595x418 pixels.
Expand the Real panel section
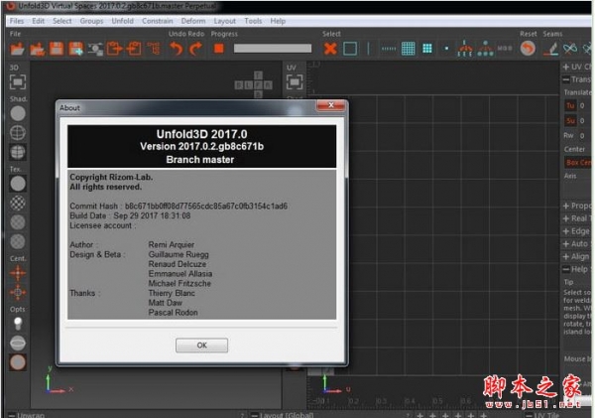click(x=566, y=218)
